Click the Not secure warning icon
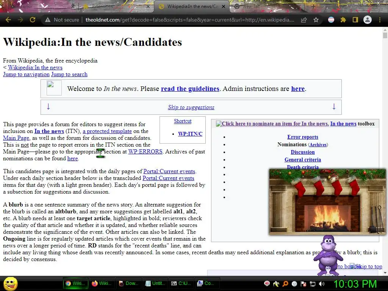The height and width of the screenshot is (291, 388). 48,20
